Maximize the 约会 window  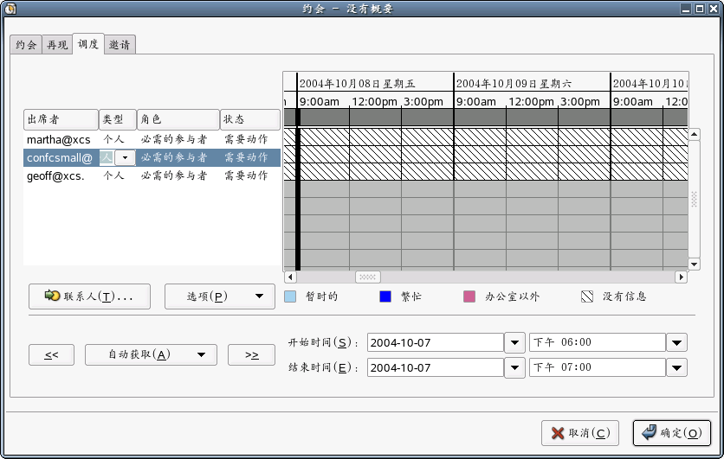point(700,9)
